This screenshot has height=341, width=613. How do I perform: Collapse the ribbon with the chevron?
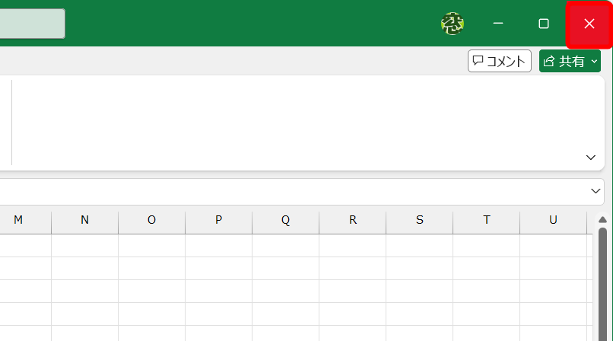(x=590, y=158)
